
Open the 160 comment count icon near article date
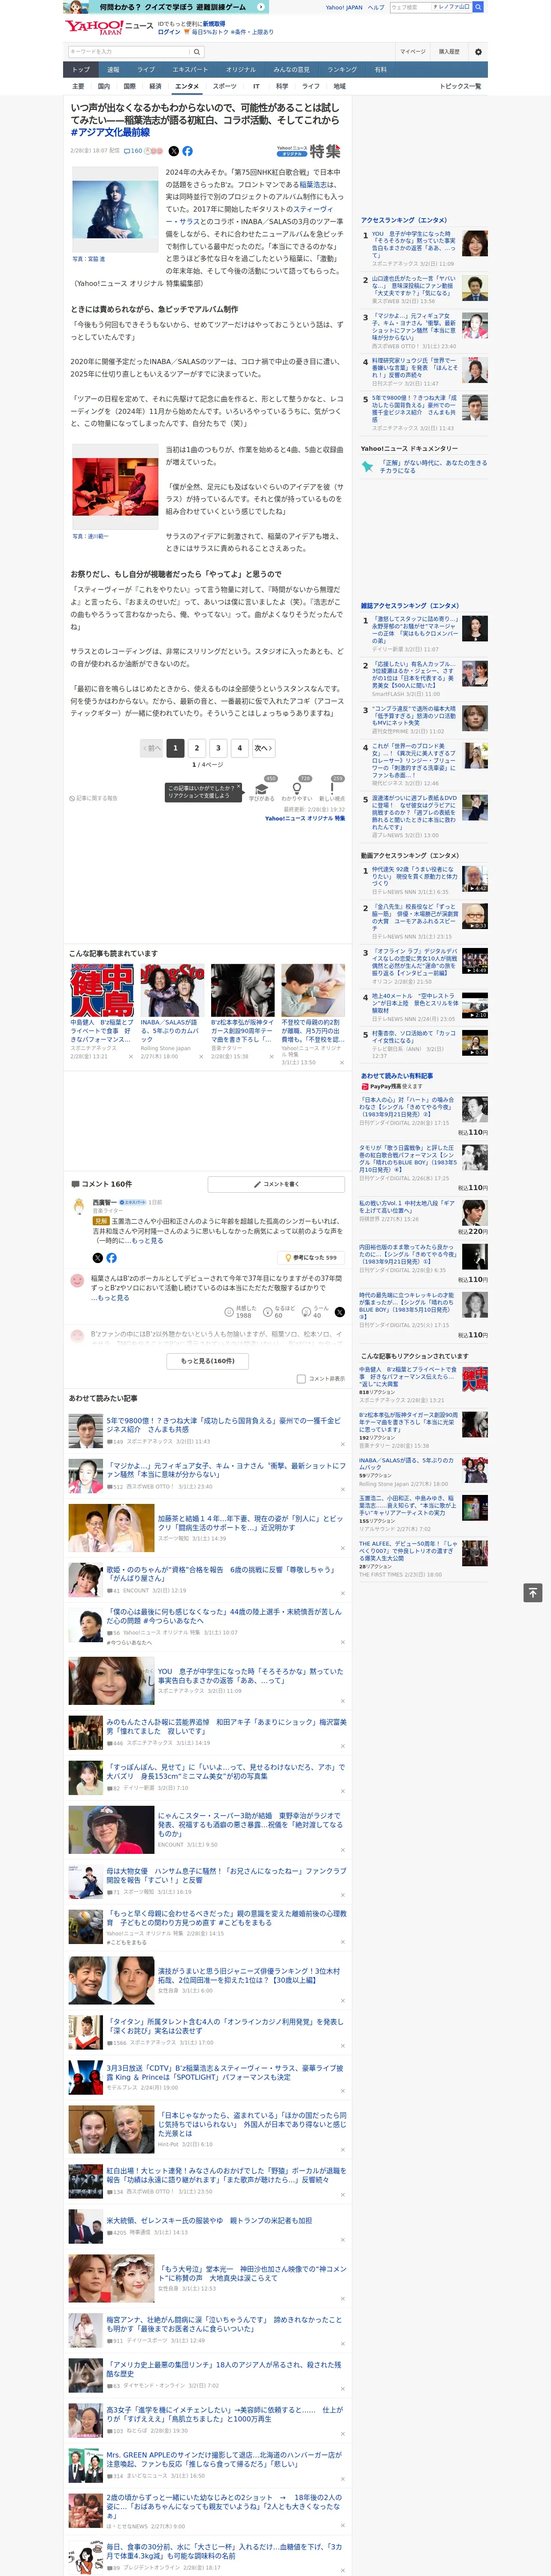tap(132, 151)
